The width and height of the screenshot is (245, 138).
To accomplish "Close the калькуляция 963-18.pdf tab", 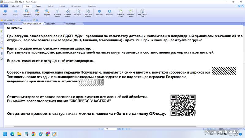I will 43,24.
